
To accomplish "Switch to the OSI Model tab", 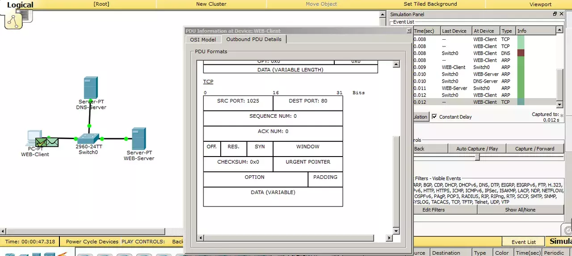I will pyautogui.click(x=203, y=39).
